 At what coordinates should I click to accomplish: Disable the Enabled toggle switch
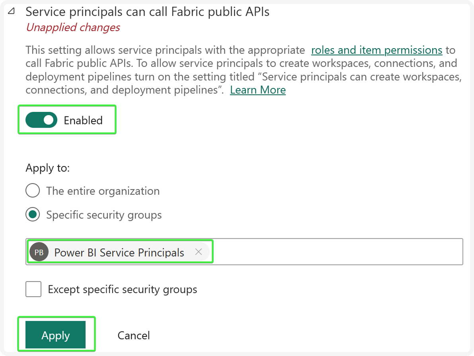[41, 119]
